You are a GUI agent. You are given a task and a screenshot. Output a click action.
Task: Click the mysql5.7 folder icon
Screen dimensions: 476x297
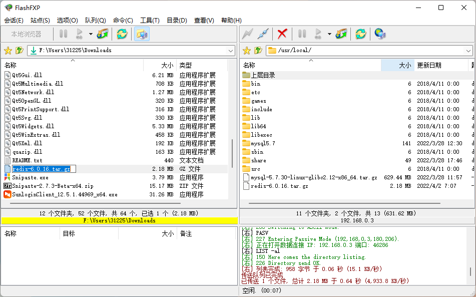pyautogui.click(x=246, y=143)
